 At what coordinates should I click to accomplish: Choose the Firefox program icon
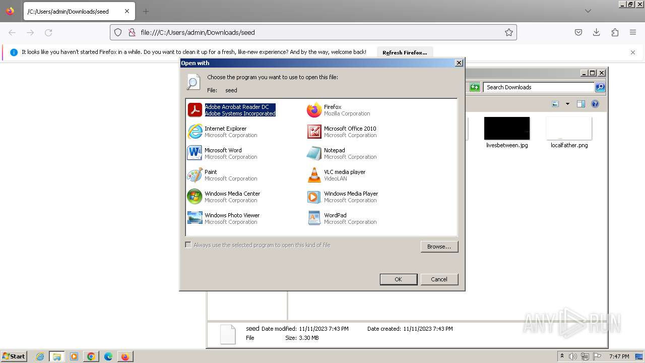point(314,110)
